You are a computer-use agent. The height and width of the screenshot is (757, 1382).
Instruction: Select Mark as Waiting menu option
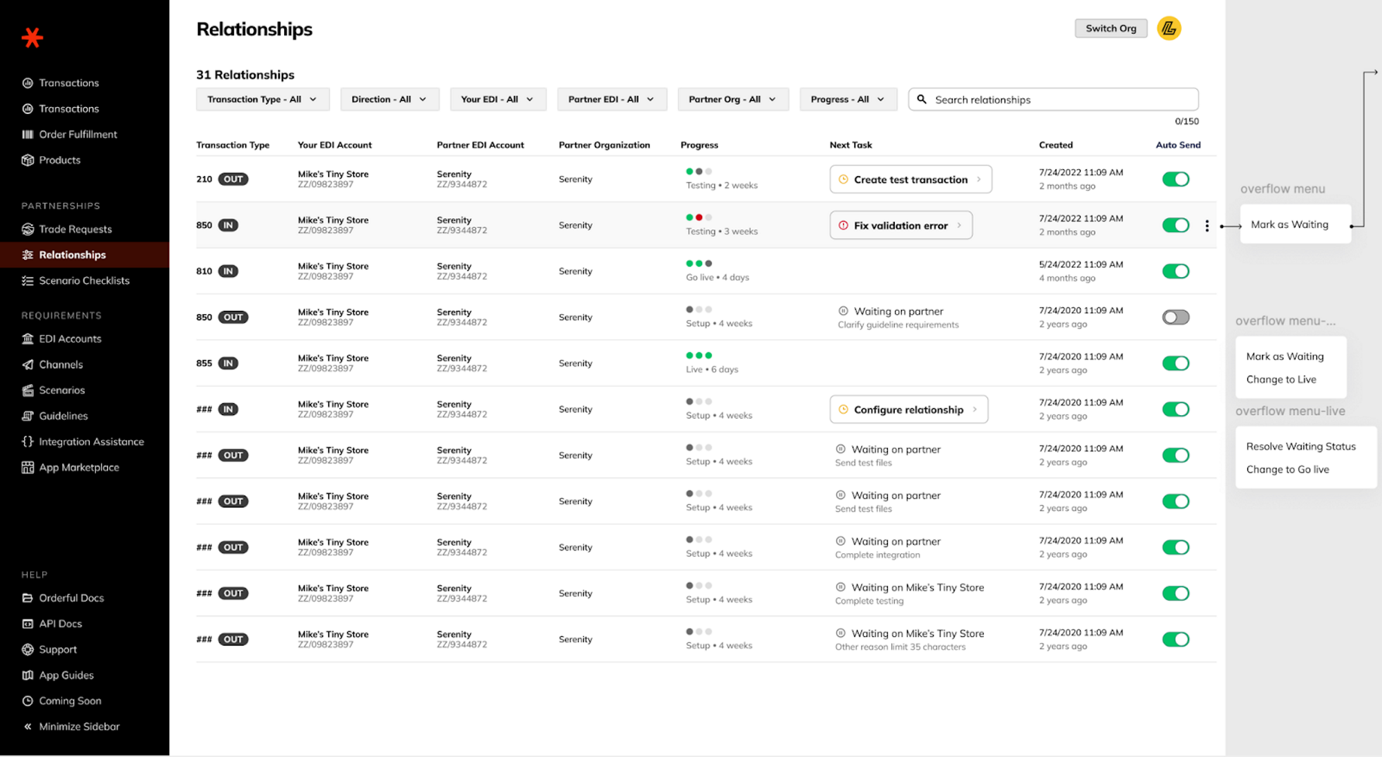(1289, 224)
